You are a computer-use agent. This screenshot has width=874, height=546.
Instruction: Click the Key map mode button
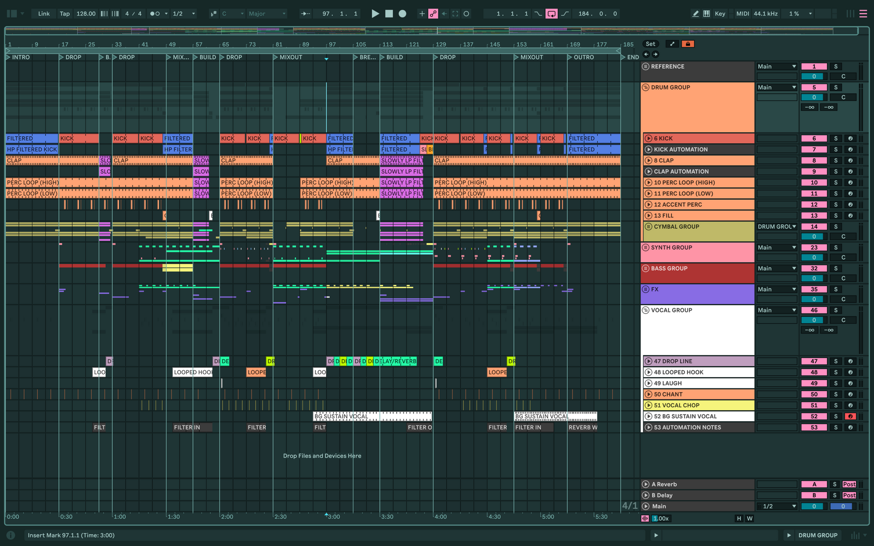click(720, 14)
